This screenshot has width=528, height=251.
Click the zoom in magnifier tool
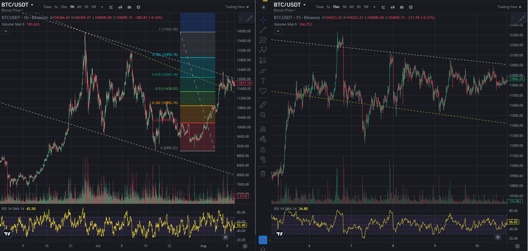[263, 115]
